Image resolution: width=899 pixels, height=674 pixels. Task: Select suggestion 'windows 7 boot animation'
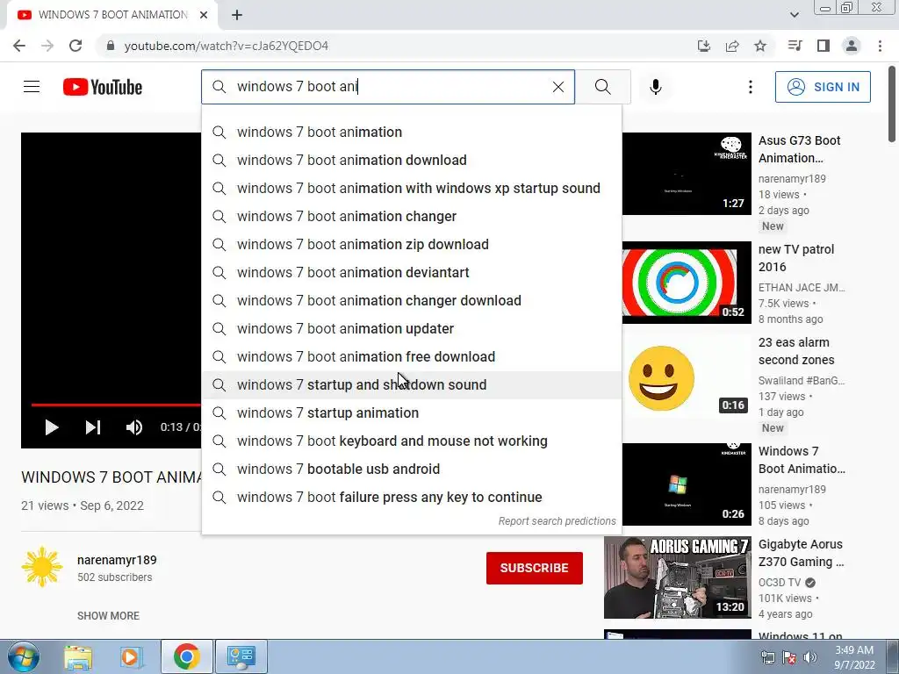coord(412,132)
